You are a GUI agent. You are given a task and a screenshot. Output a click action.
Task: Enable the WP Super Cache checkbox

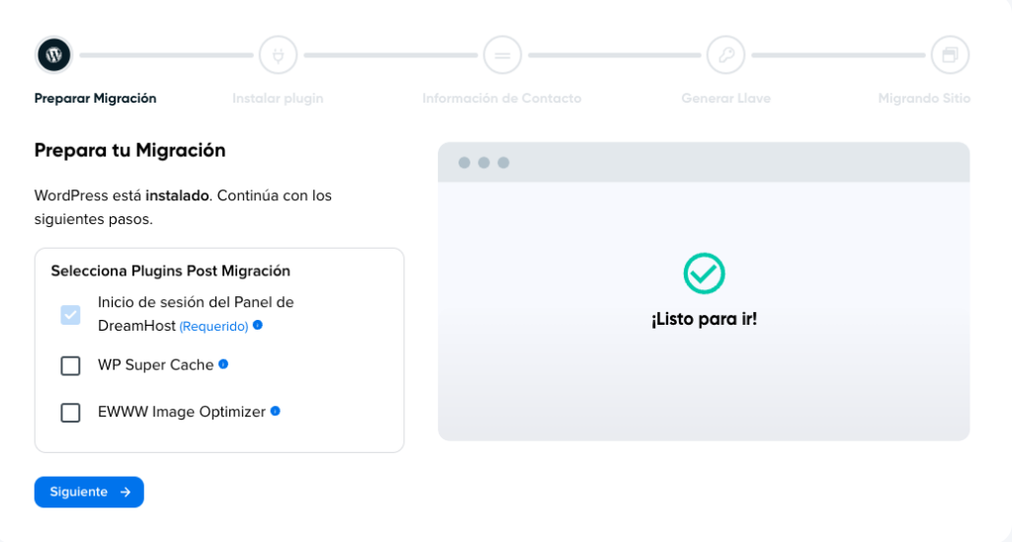click(x=70, y=365)
